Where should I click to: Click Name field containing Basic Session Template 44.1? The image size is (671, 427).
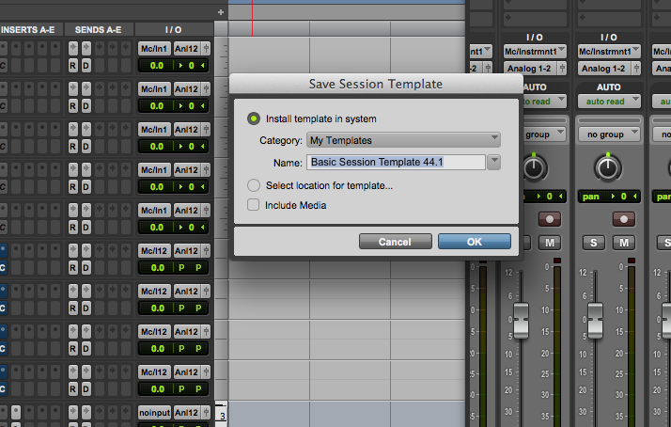pos(396,162)
